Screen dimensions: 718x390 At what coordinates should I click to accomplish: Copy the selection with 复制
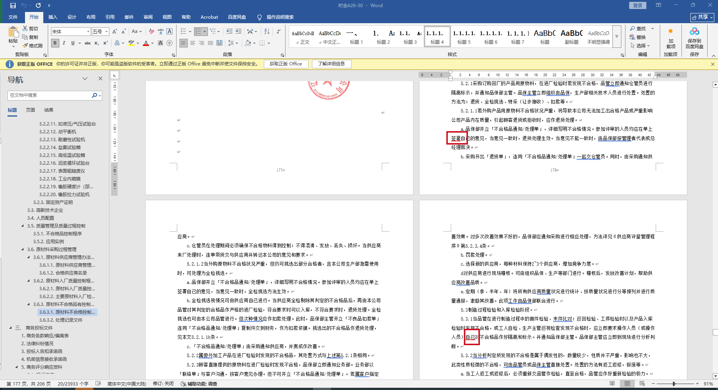[x=30, y=37]
